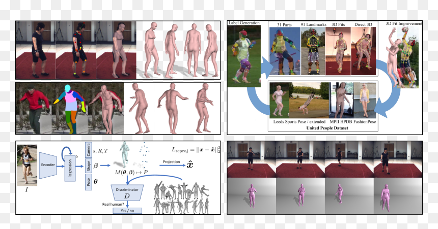Select the Camera box in the diagram
The width and height of the screenshot is (438, 229).
88,150
